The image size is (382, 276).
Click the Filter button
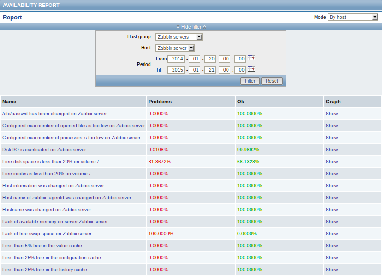[x=250, y=81]
